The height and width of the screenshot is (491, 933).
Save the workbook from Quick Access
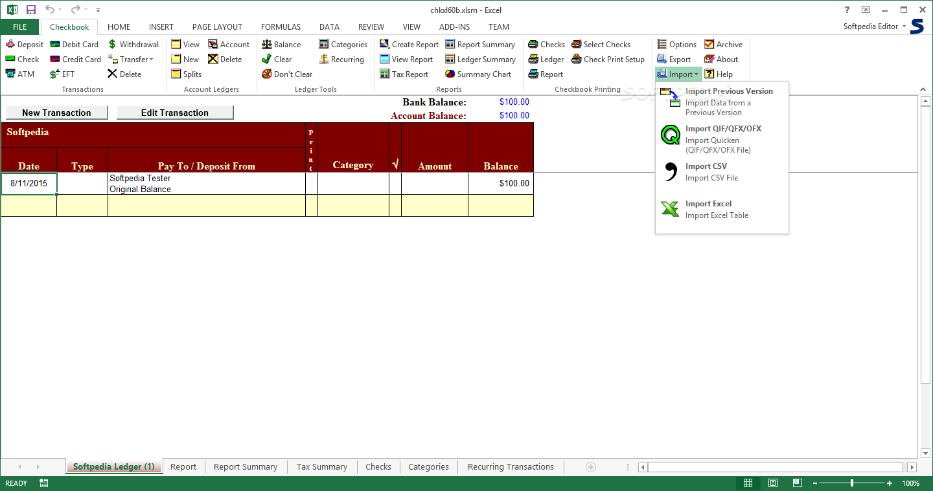pos(30,10)
